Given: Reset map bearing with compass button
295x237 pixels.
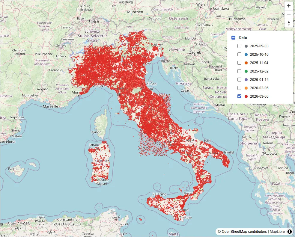Looking at the screenshot, I should pos(289,23).
